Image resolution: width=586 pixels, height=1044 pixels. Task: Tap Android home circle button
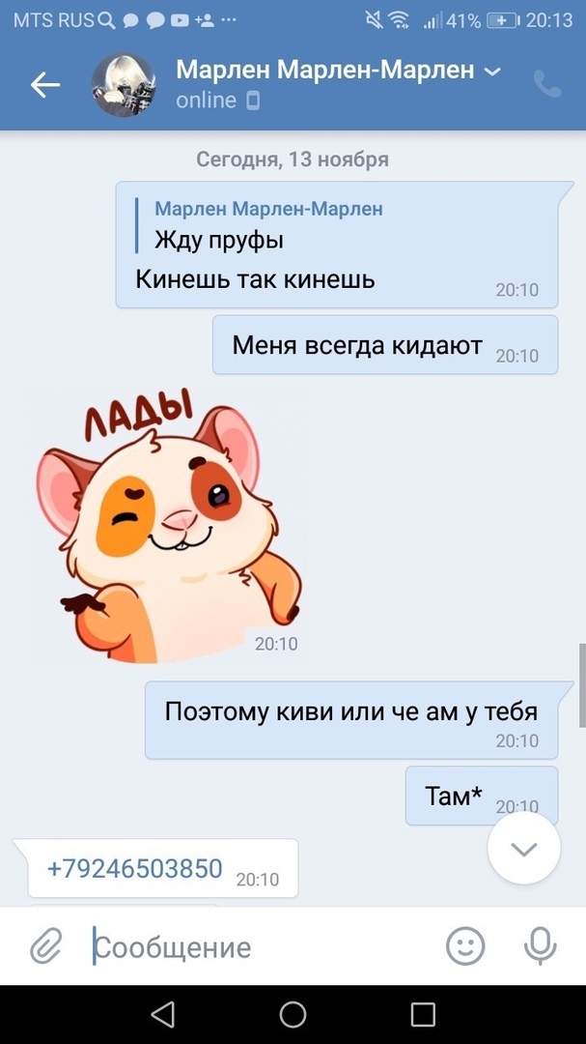click(293, 1015)
